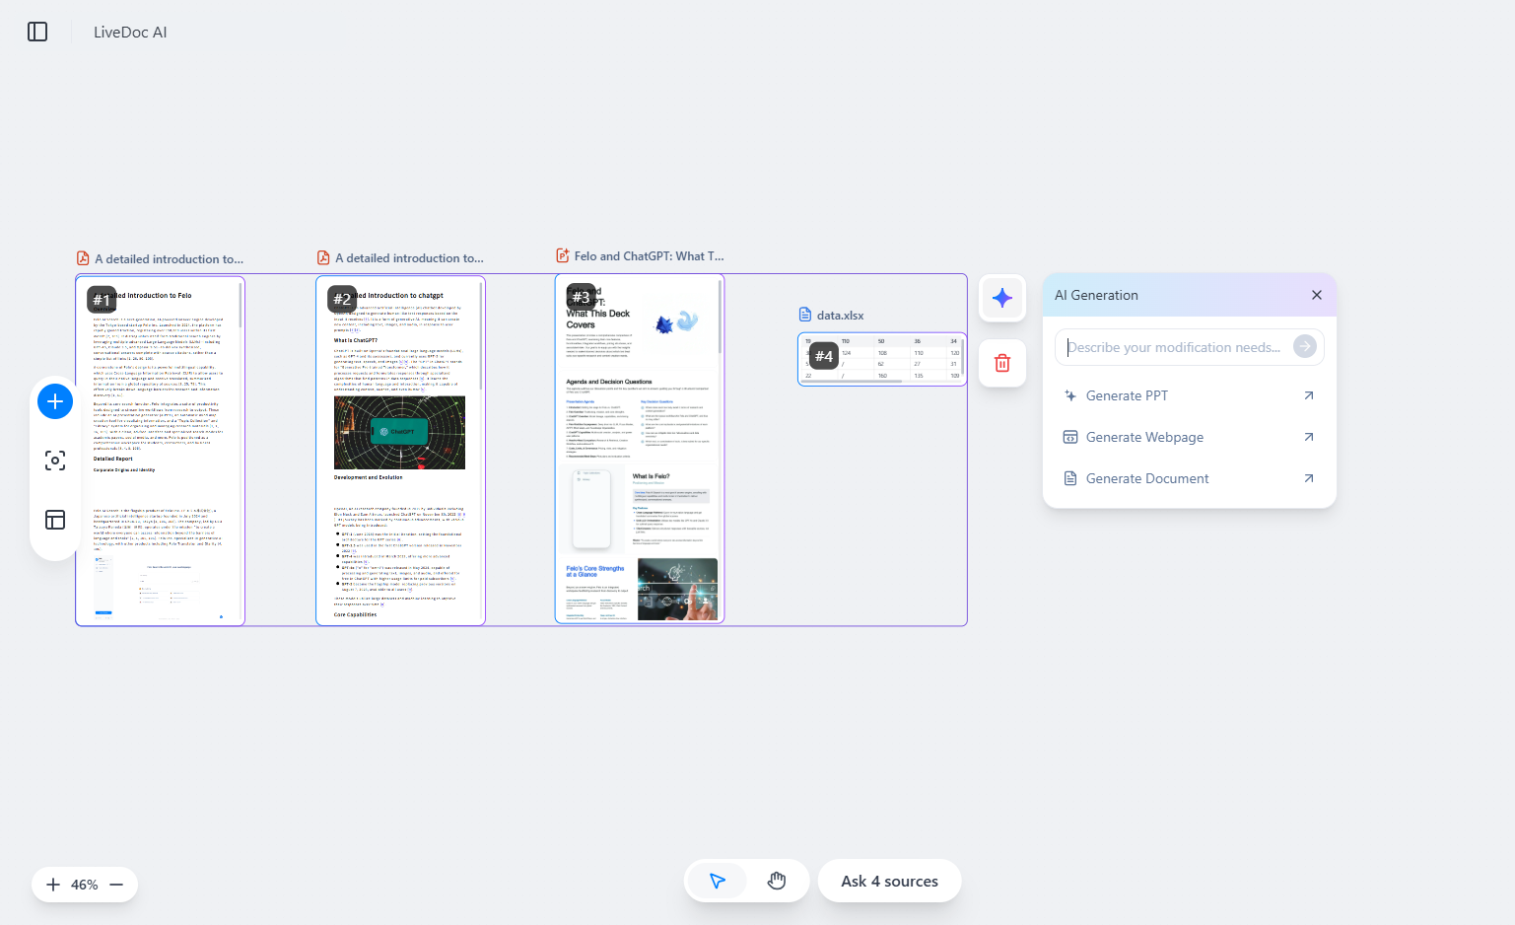Click the Ask 4 sources button

889,881
